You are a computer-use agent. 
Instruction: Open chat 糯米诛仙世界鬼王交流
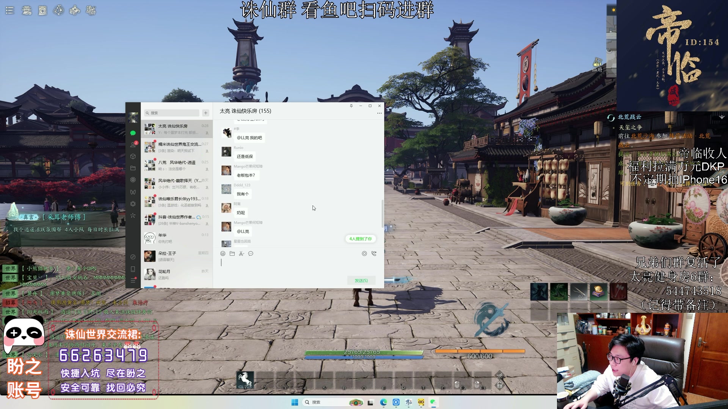pos(177,147)
